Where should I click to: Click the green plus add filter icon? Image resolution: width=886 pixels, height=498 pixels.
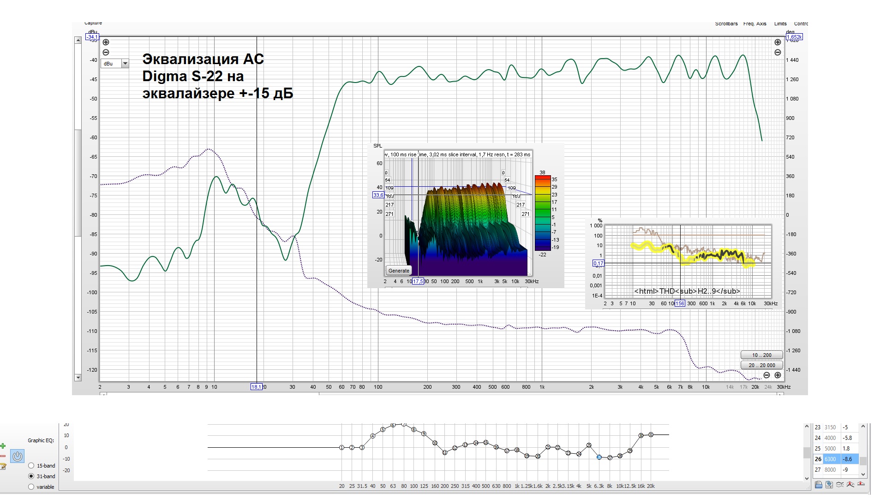click(x=3, y=446)
